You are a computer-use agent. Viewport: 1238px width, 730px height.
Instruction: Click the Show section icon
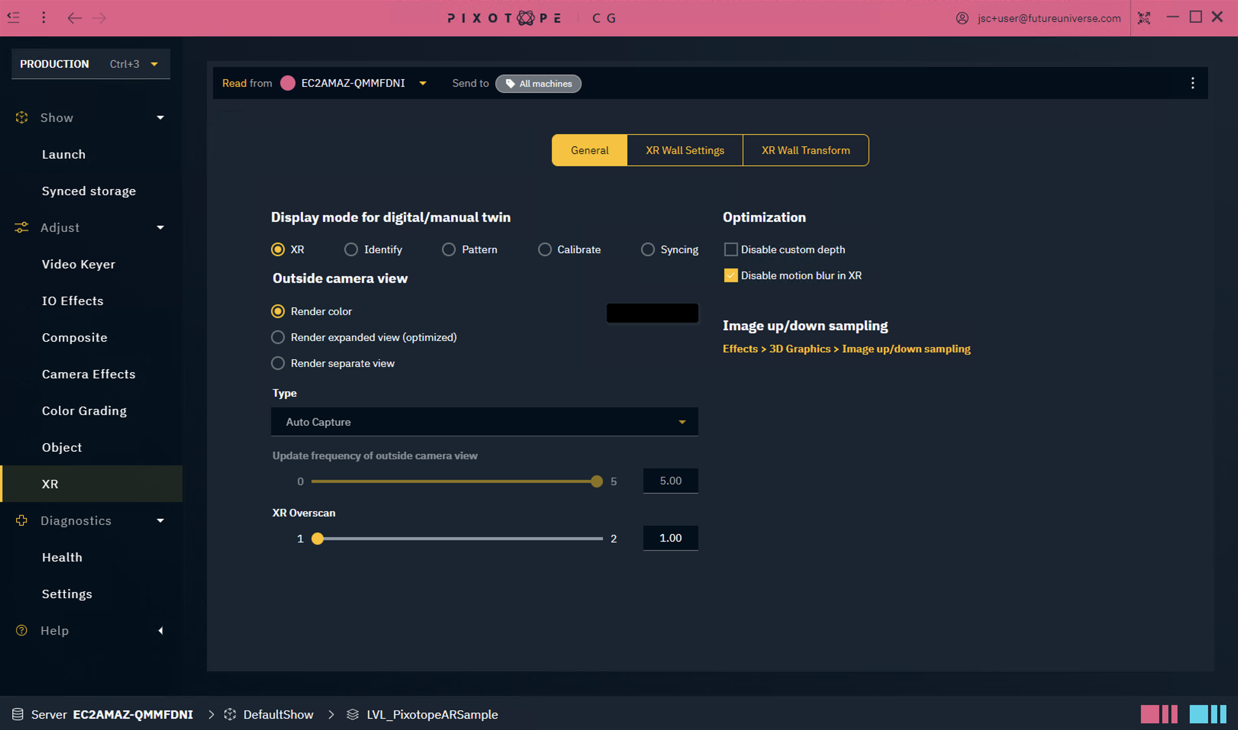point(22,118)
